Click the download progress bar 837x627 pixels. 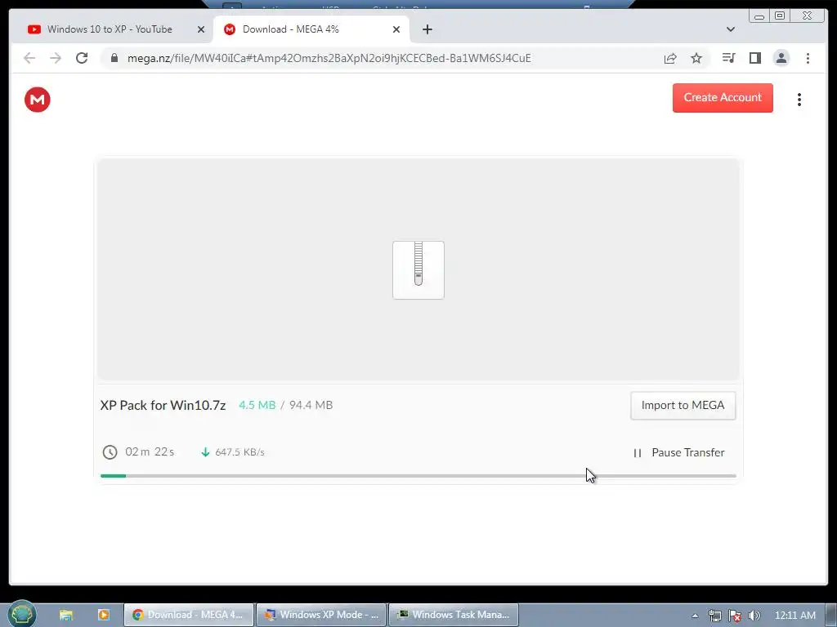(418, 476)
